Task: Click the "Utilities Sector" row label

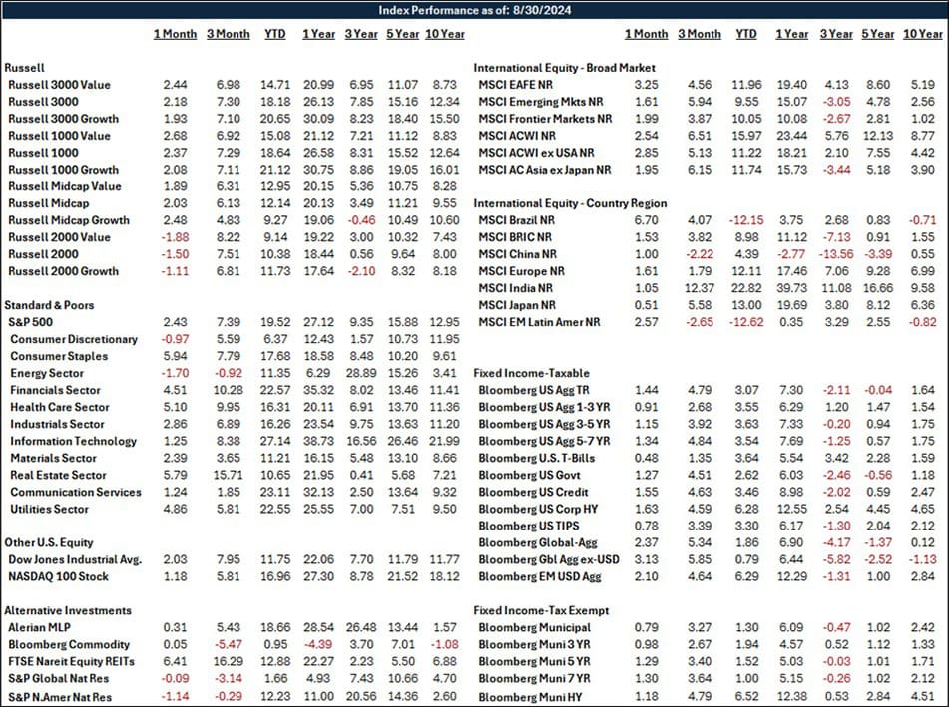Action: click(x=49, y=509)
